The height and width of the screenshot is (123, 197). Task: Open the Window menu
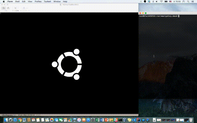57,2
